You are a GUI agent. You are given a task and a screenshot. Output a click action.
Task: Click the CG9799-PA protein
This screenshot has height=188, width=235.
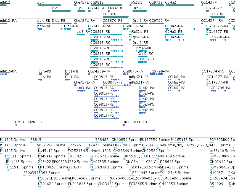click(x=156, y=74)
